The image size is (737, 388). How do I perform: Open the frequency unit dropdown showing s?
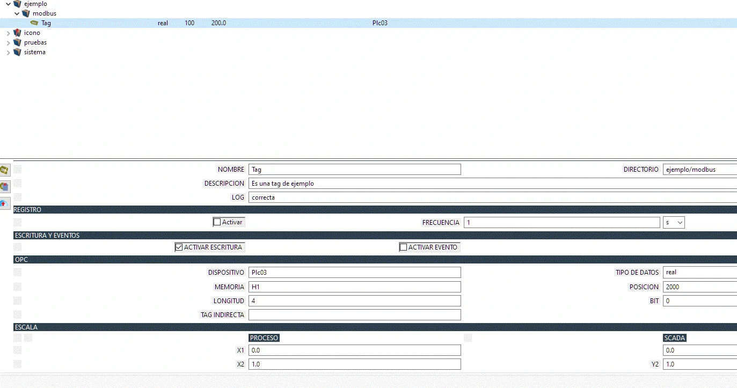674,223
